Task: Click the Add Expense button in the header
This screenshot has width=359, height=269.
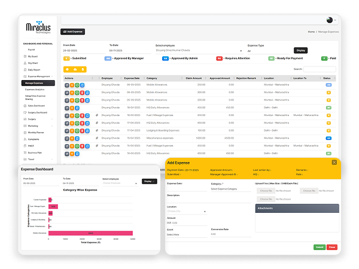Action: click(x=72, y=32)
